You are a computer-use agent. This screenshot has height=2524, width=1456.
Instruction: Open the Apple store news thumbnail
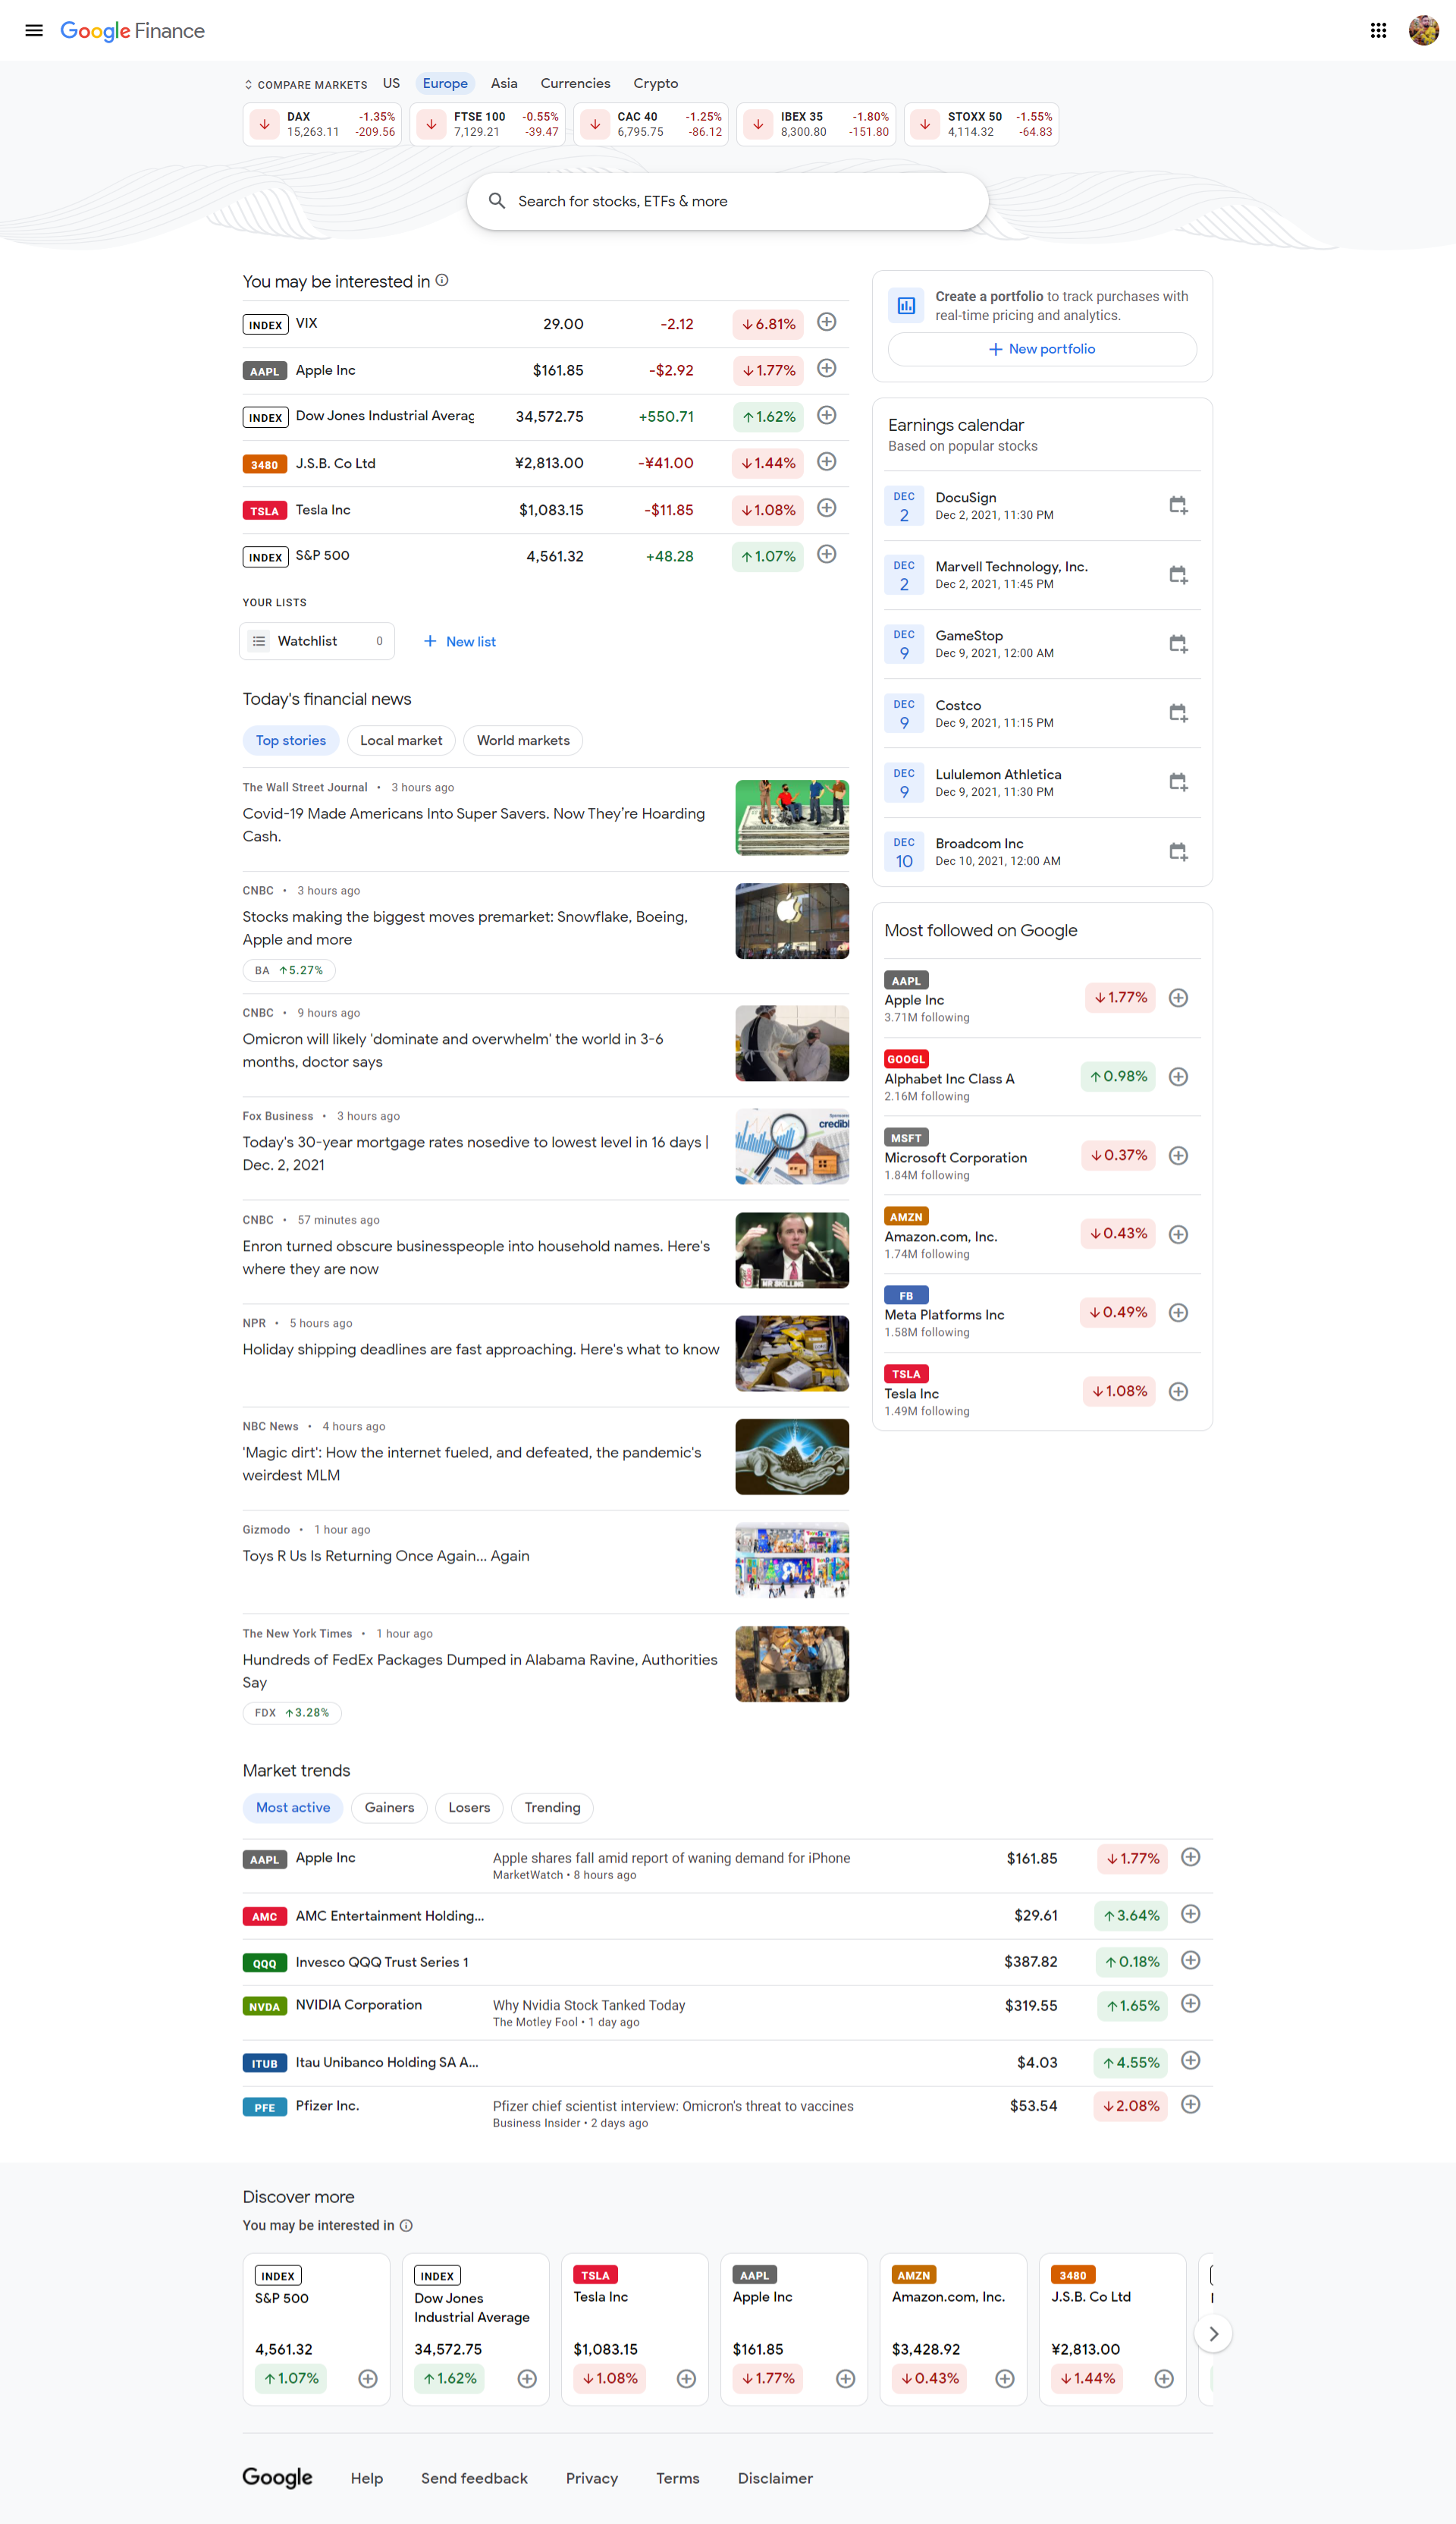tap(791, 920)
